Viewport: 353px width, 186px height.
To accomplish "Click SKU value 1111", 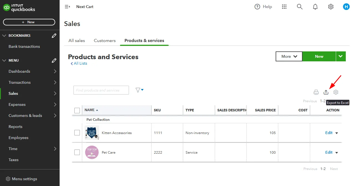I will (158, 133).
